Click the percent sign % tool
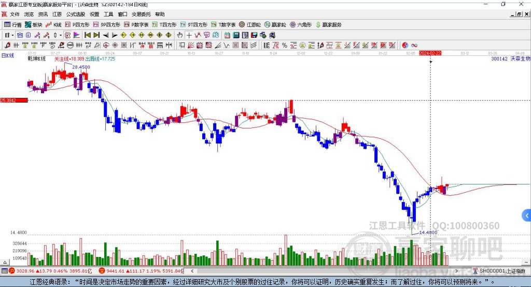This screenshot has height=287, width=531. pyautogui.click(x=285, y=45)
